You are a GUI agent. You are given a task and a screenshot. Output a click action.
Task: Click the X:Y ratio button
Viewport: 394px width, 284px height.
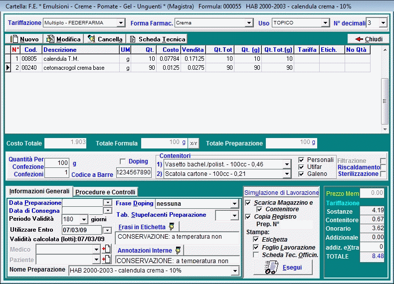[194, 143]
